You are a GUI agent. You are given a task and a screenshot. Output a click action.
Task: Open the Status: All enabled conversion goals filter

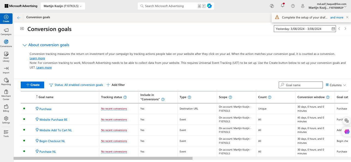pos(76,85)
